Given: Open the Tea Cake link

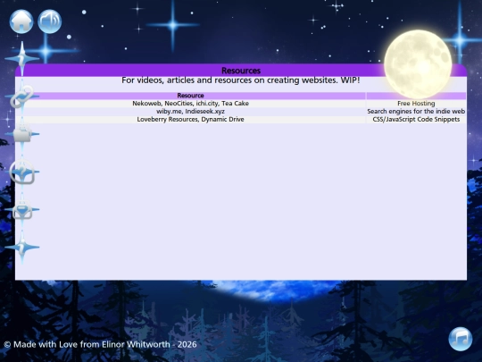Looking at the screenshot, I should click(235, 104).
